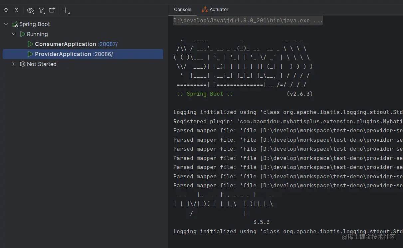Click the Not Started gear icon
403x248 pixels.
[22, 64]
